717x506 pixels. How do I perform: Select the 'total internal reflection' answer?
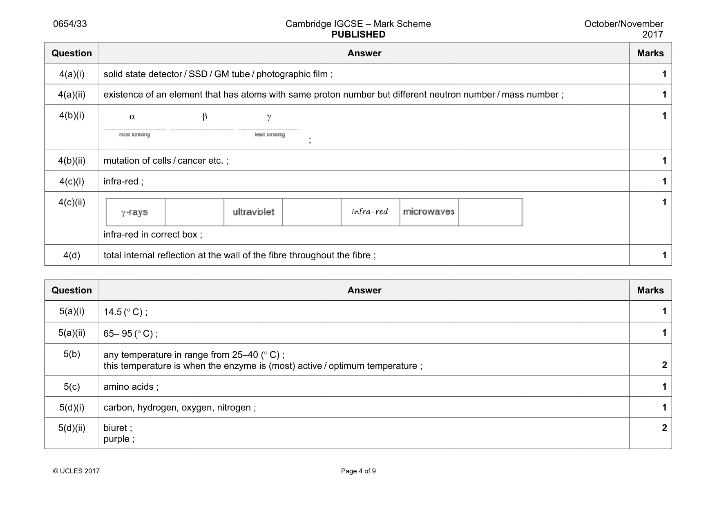pyautogui.click(x=239, y=255)
